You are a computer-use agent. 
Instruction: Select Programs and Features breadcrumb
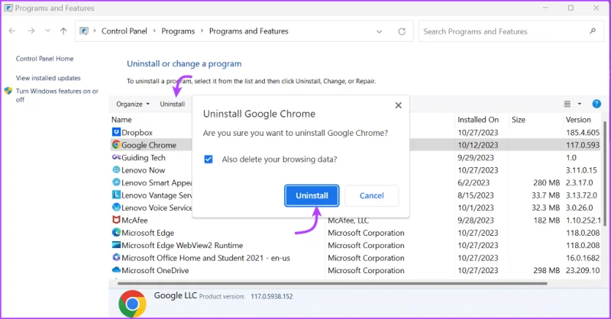[249, 31]
